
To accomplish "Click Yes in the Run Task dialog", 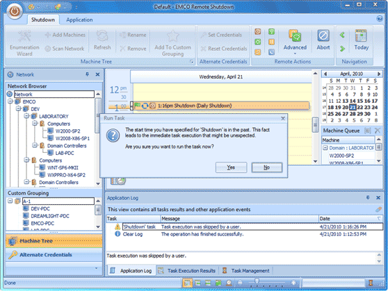I will point(231,167).
